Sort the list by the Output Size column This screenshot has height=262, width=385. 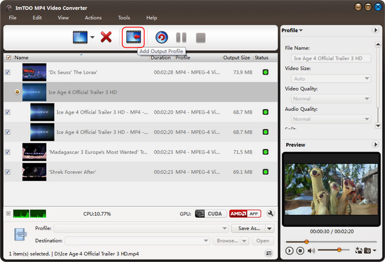pyautogui.click(x=236, y=58)
